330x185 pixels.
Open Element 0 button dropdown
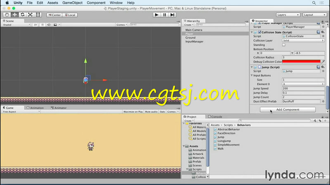tap(303, 84)
